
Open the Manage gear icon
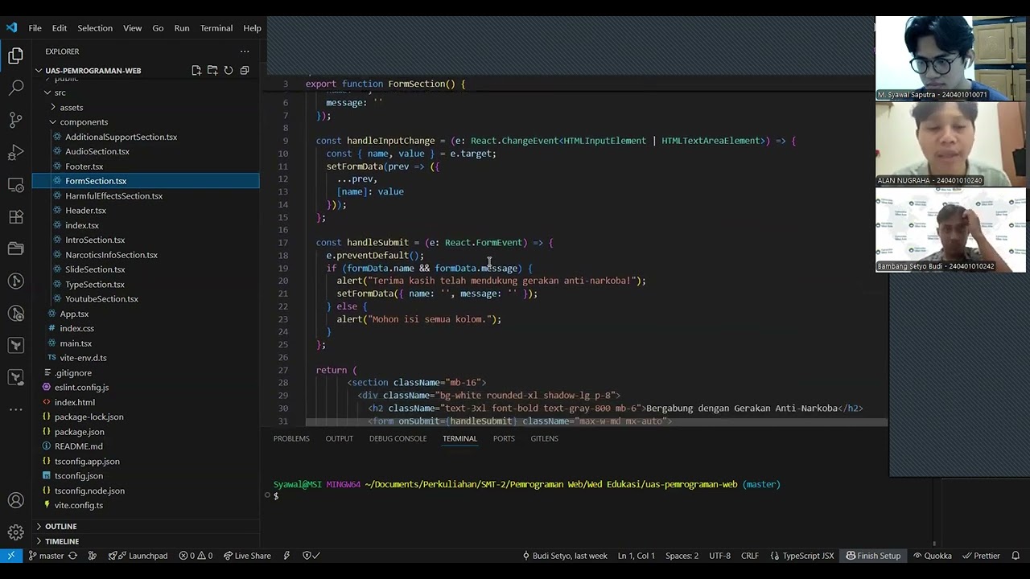click(15, 532)
